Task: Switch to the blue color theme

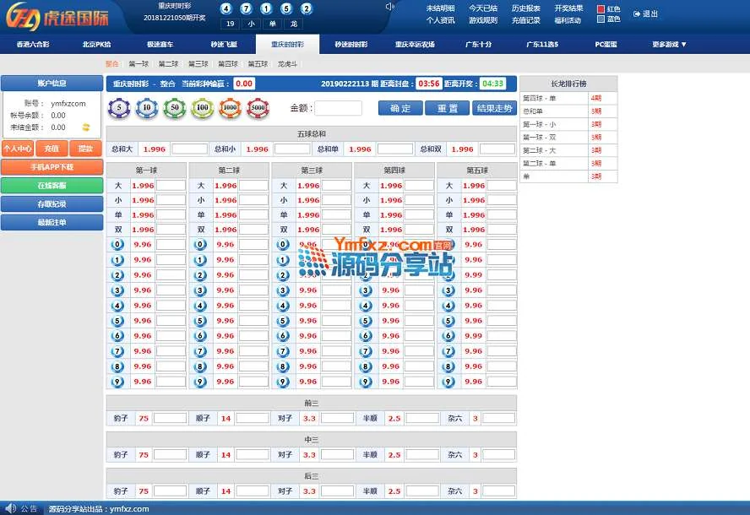Action: point(601,19)
